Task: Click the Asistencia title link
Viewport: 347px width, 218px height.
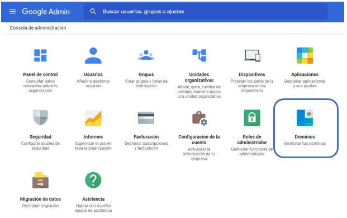Action: (x=93, y=199)
